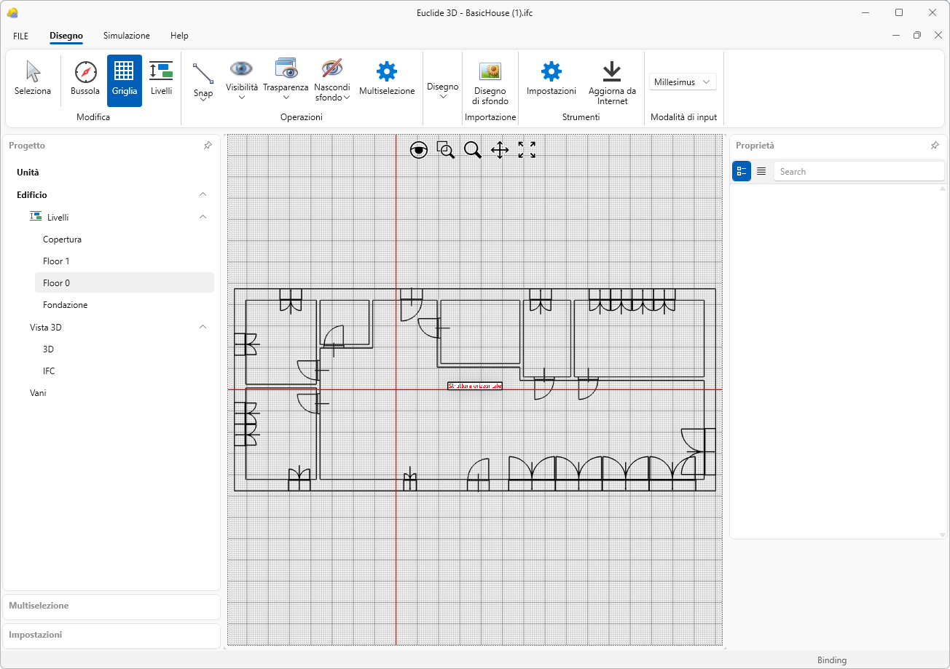The image size is (950, 669).
Task: Select the Bussola compass tool
Action: coord(85,79)
